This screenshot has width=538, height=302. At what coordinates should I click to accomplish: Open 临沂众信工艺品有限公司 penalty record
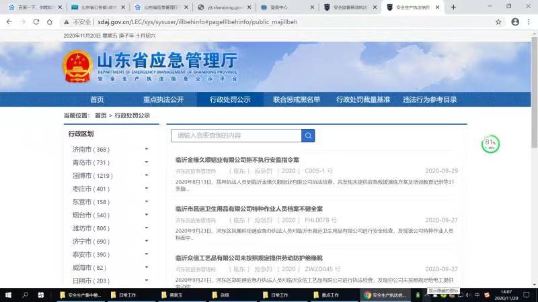tap(249, 258)
